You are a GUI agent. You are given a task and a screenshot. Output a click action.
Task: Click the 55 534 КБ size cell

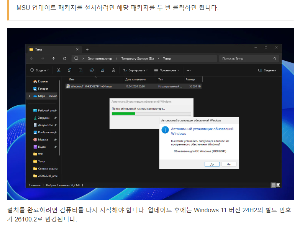tap(195, 86)
